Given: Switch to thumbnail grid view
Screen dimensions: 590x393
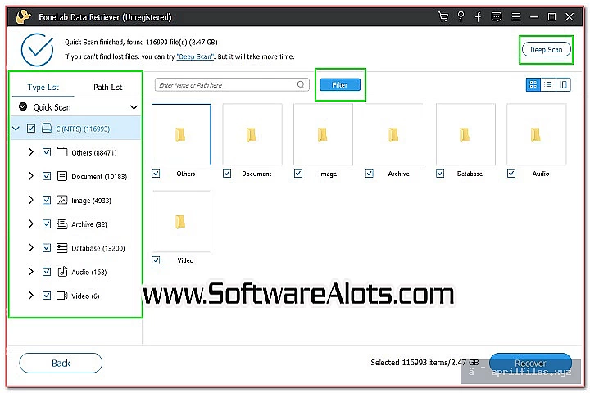Looking at the screenshot, I should point(533,84).
